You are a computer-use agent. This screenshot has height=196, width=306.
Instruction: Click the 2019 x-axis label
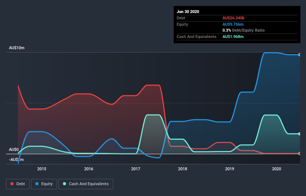tap(230, 169)
